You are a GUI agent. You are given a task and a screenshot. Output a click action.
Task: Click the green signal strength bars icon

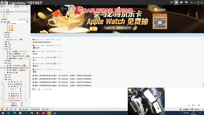tap(202, 109)
